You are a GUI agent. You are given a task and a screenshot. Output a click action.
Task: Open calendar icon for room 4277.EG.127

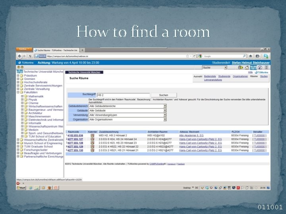coord(92,139)
